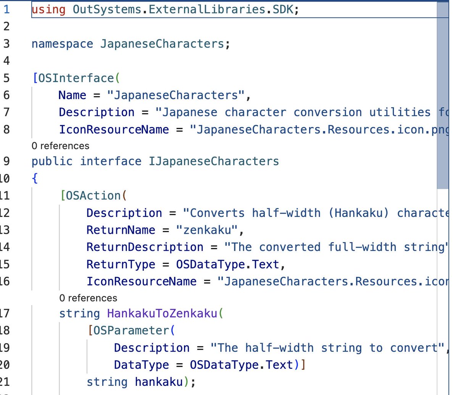The height and width of the screenshot is (395, 458).
Task: Place cursor on method name HankakuToZenkaku
Action: tap(162, 313)
